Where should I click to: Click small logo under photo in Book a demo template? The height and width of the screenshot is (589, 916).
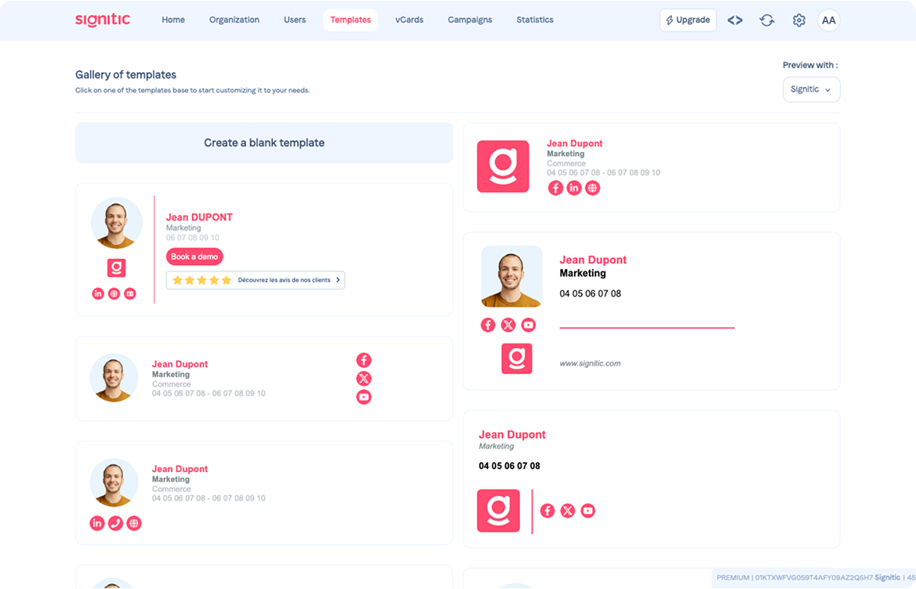coord(116,267)
